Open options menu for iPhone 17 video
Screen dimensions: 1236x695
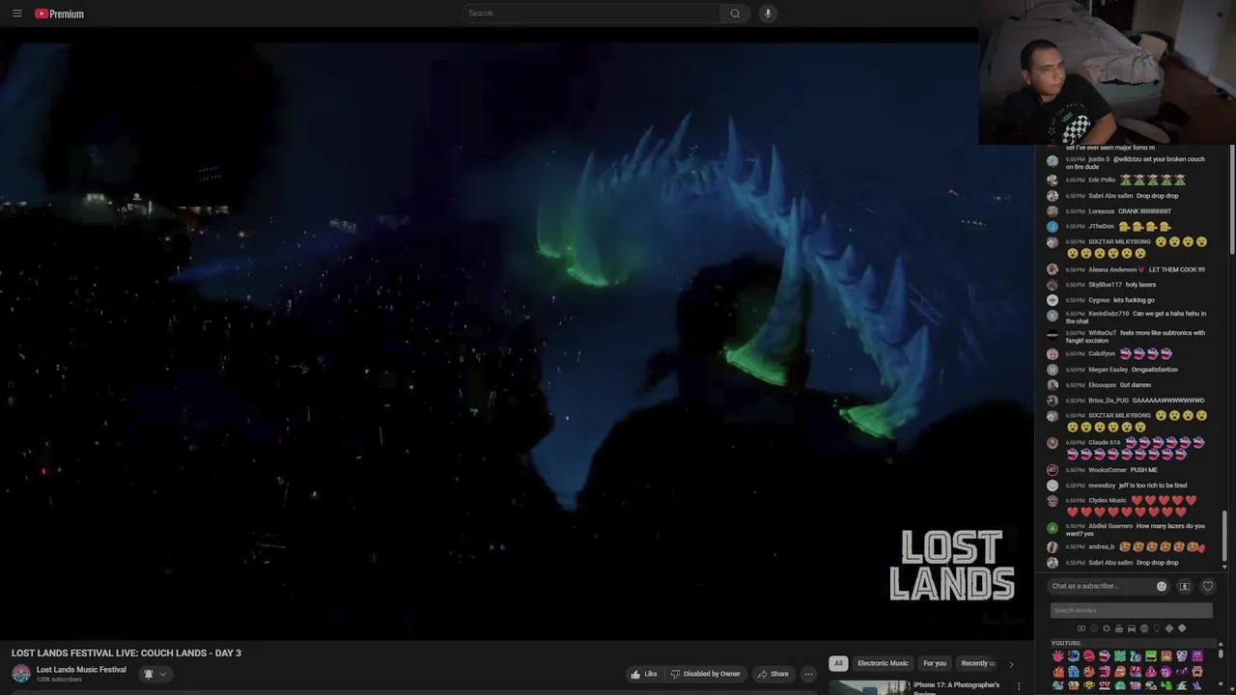pyautogui.click(x=1018, y=686)
